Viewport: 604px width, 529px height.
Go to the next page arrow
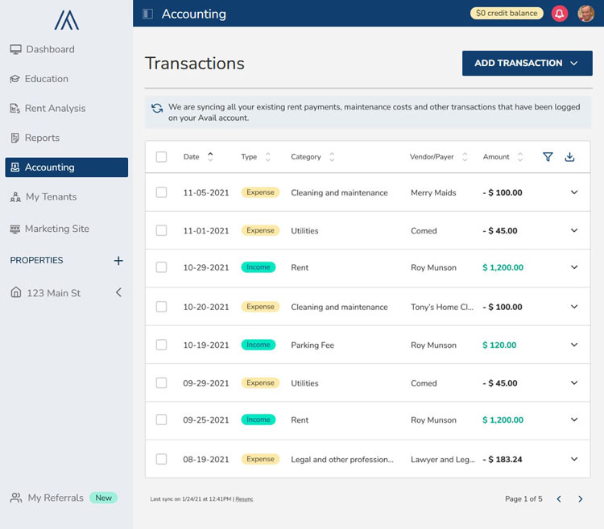(580, 499)
